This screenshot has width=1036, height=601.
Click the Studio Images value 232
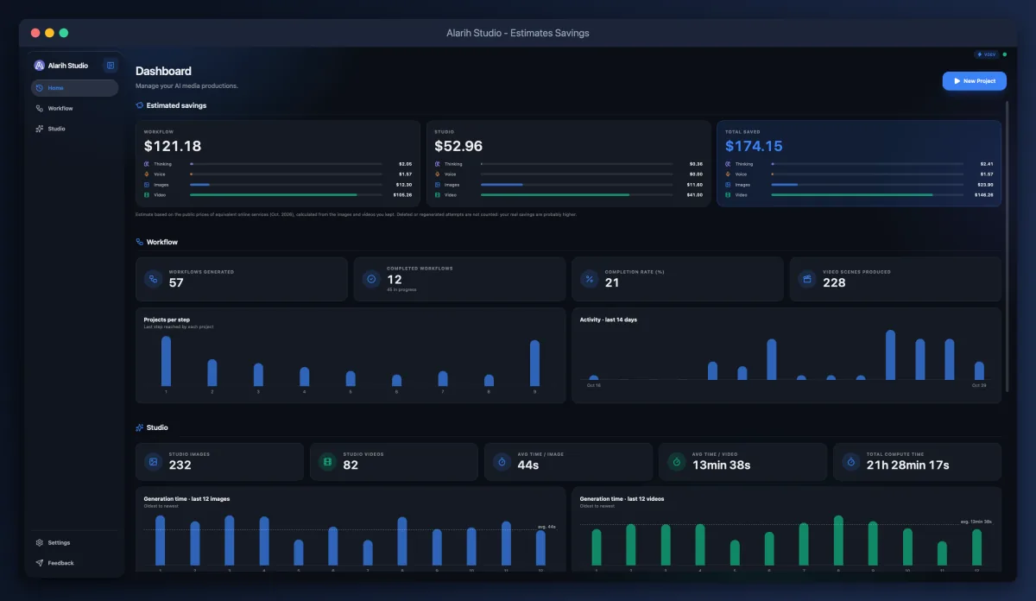tap(180, 465)
